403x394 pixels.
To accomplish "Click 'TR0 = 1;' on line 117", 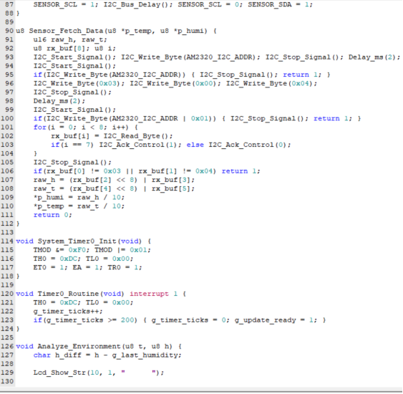I will click(x=125, y=267).
